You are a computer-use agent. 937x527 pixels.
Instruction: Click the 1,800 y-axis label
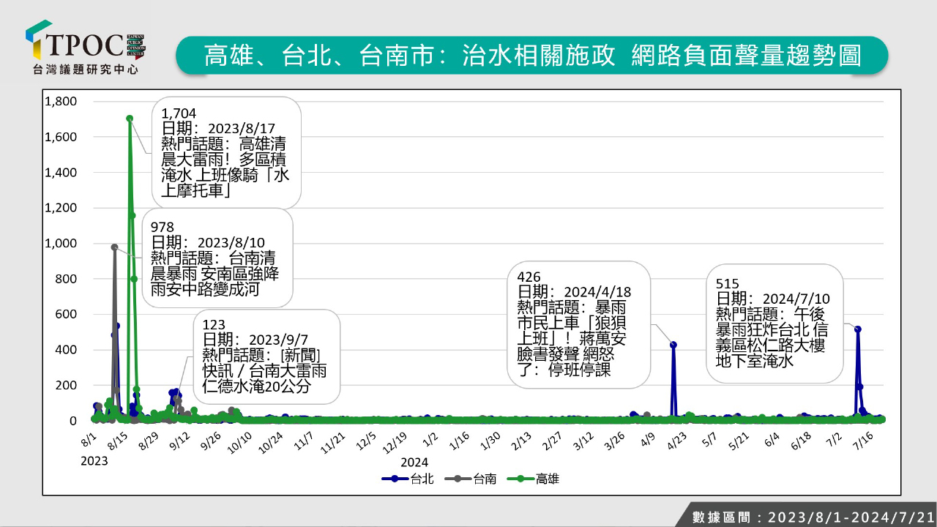coord(61,101)
